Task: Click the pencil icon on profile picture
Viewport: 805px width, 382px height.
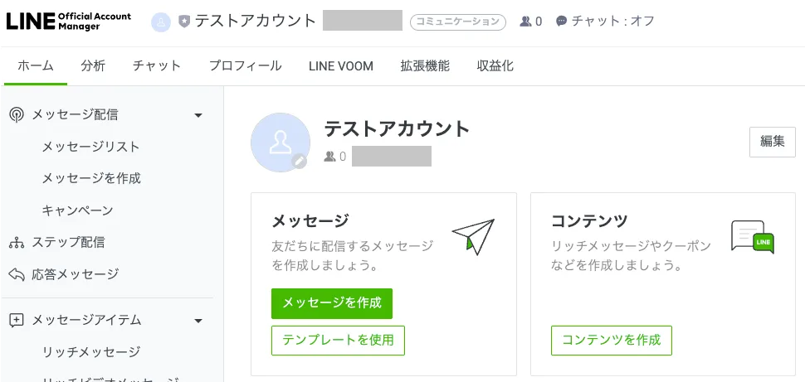Action: click(x=300, y=162)
